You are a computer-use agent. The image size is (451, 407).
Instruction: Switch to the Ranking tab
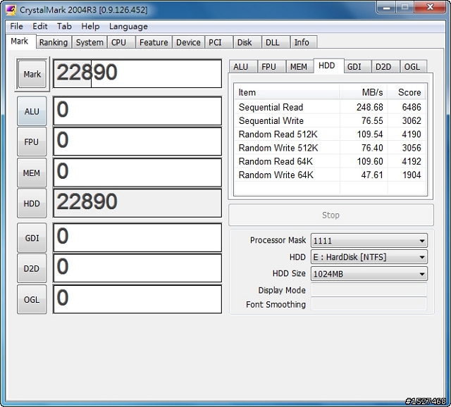click(54, 42)
